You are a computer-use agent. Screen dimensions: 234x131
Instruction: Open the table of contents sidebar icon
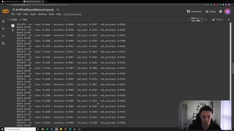3,21
